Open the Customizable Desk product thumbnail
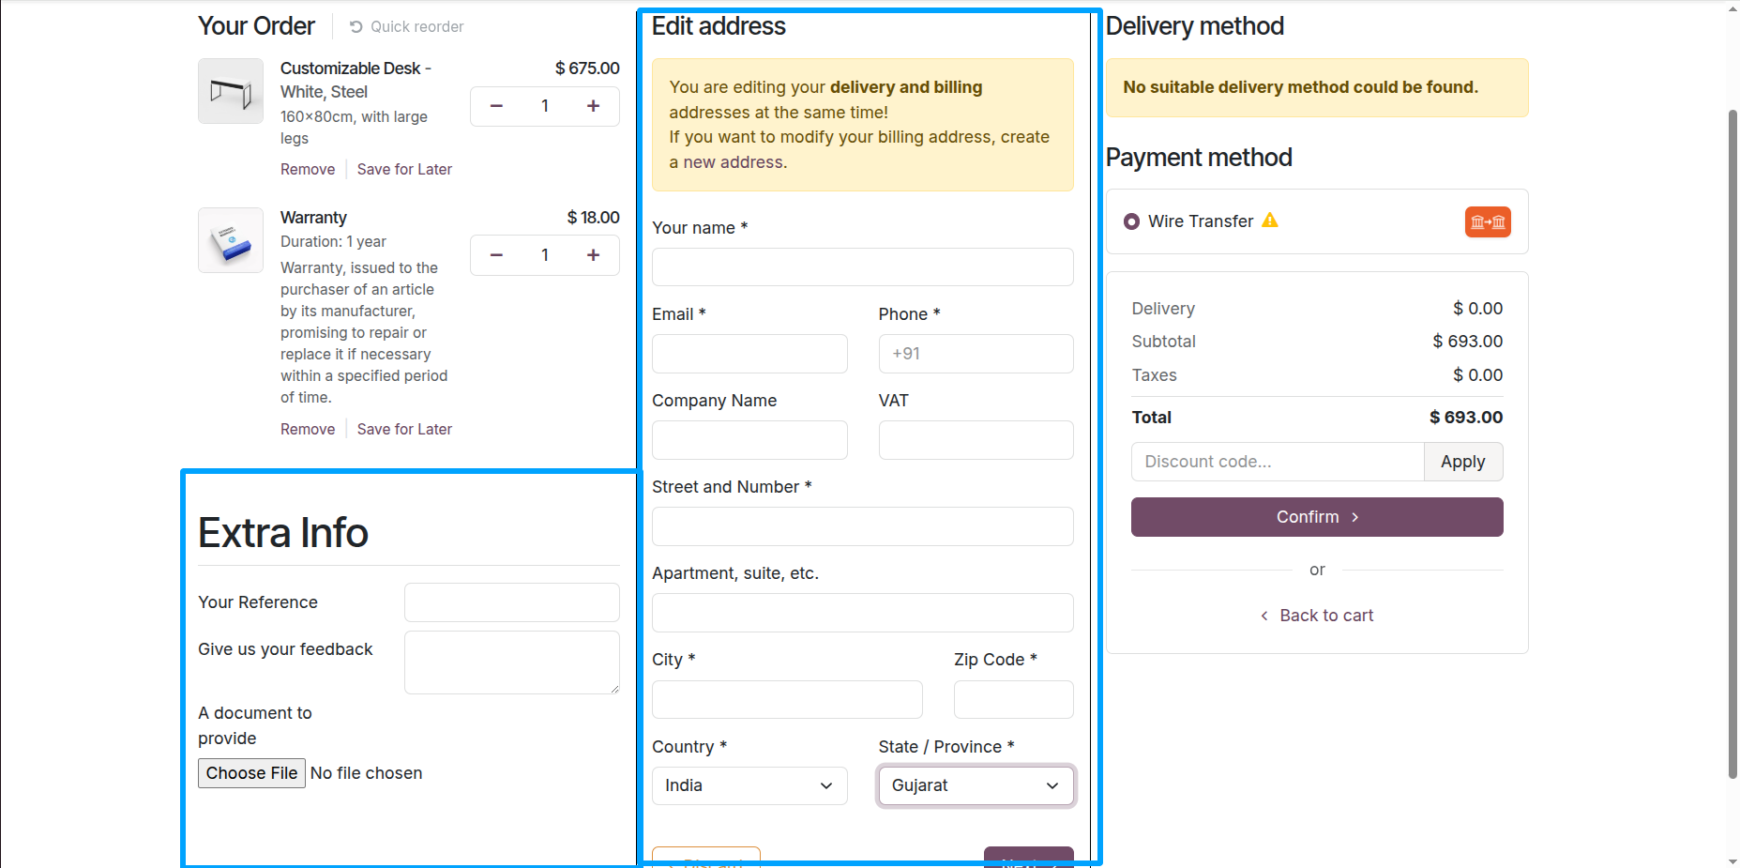Viewport: 1740px width, 868px height. [231, 91]
